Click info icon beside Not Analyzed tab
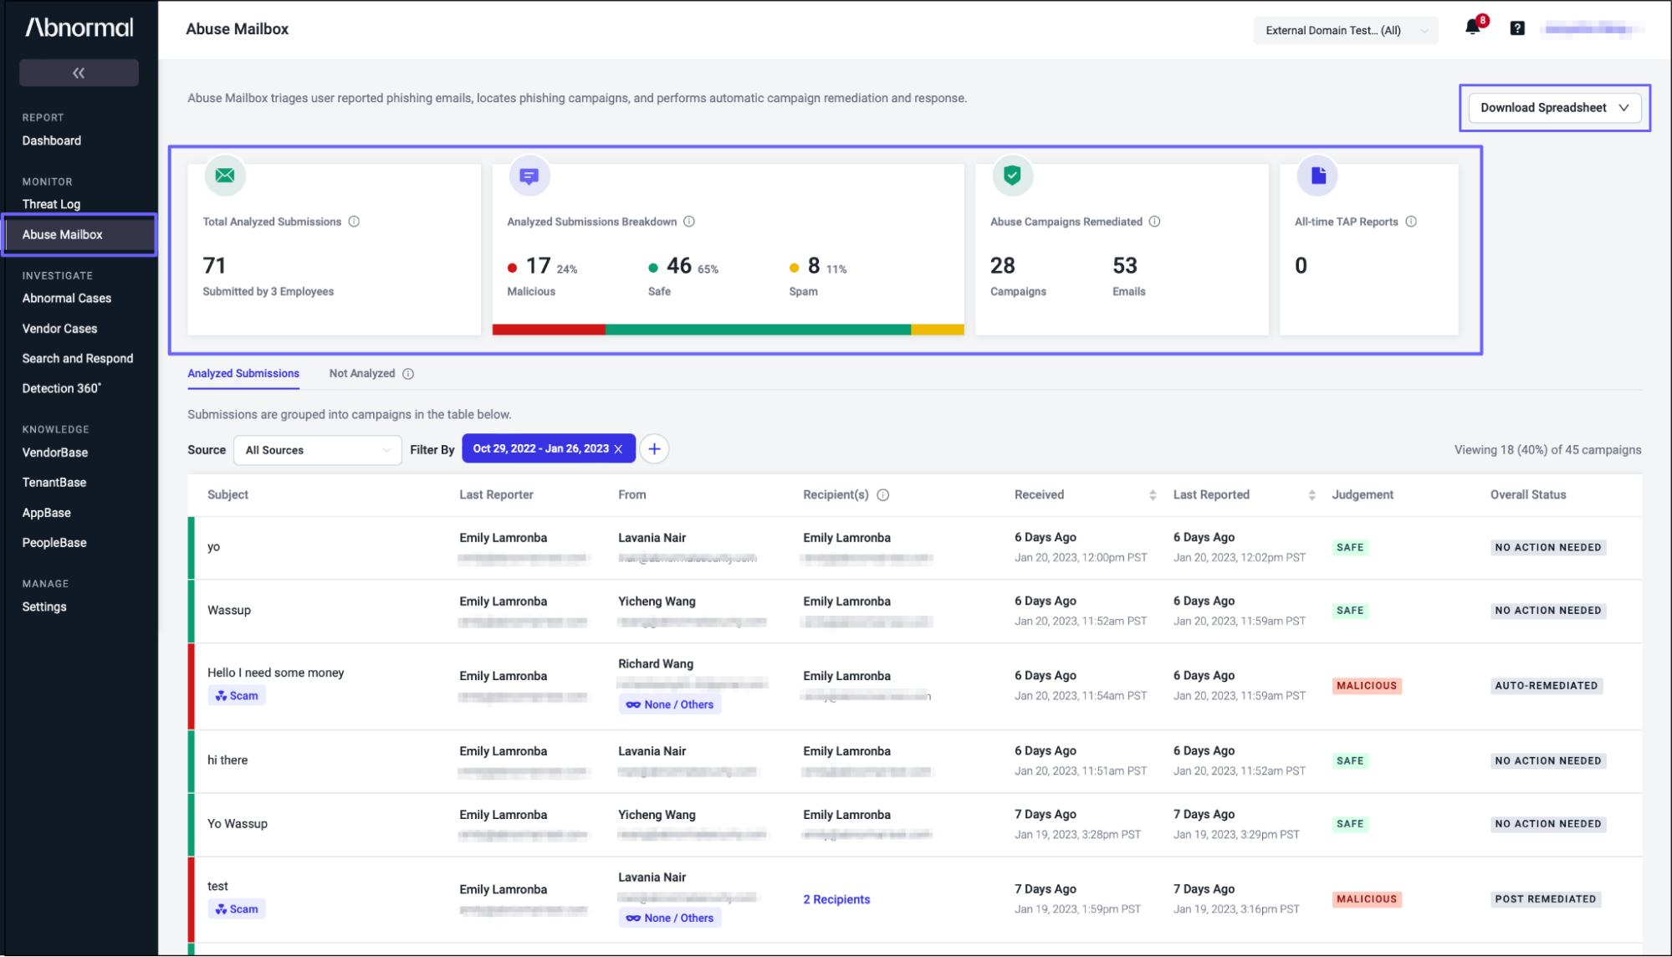 (x=408, y=374)
